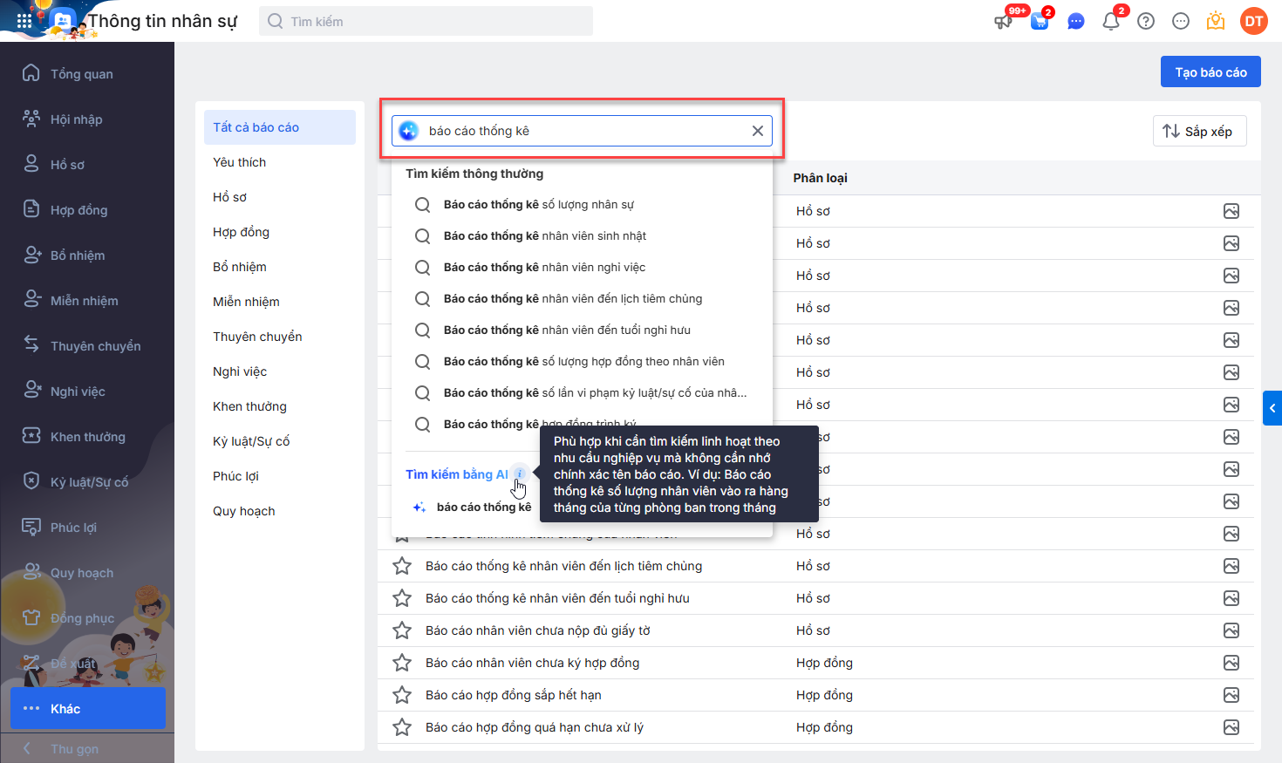Select the Khen thưởng report category
This screenshot has height=763, width=1282.
280,406
